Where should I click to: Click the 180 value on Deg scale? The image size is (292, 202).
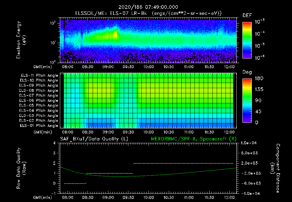[x=259, y=78]
